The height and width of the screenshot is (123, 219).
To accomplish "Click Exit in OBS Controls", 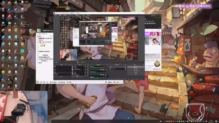I will click(x=136, y=74).
